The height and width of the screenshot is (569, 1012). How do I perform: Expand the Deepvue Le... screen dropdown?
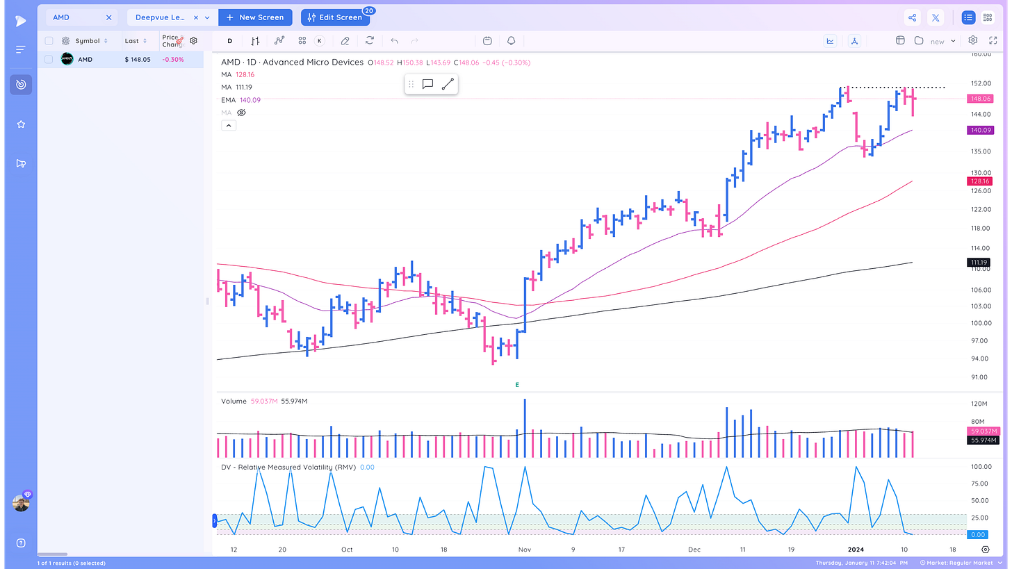pyautogui.click(x=207, y=17)
